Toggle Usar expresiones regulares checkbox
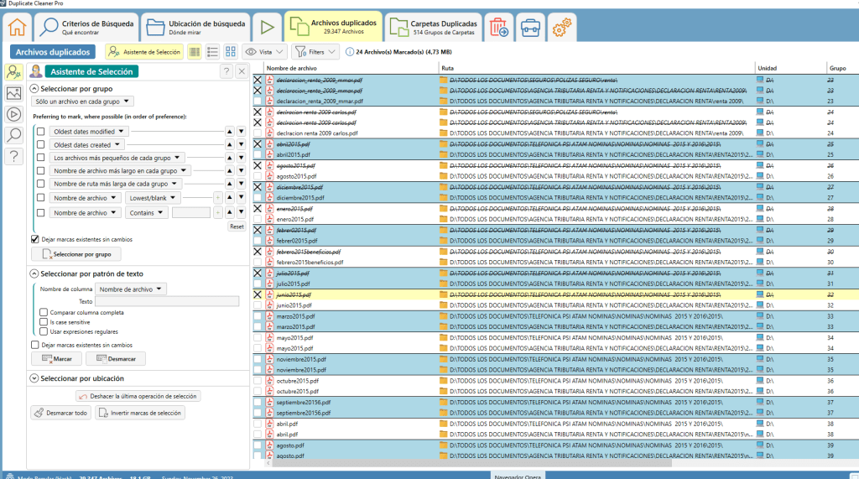The height and width of the screenshot is (479, 859). click(44, 331)
